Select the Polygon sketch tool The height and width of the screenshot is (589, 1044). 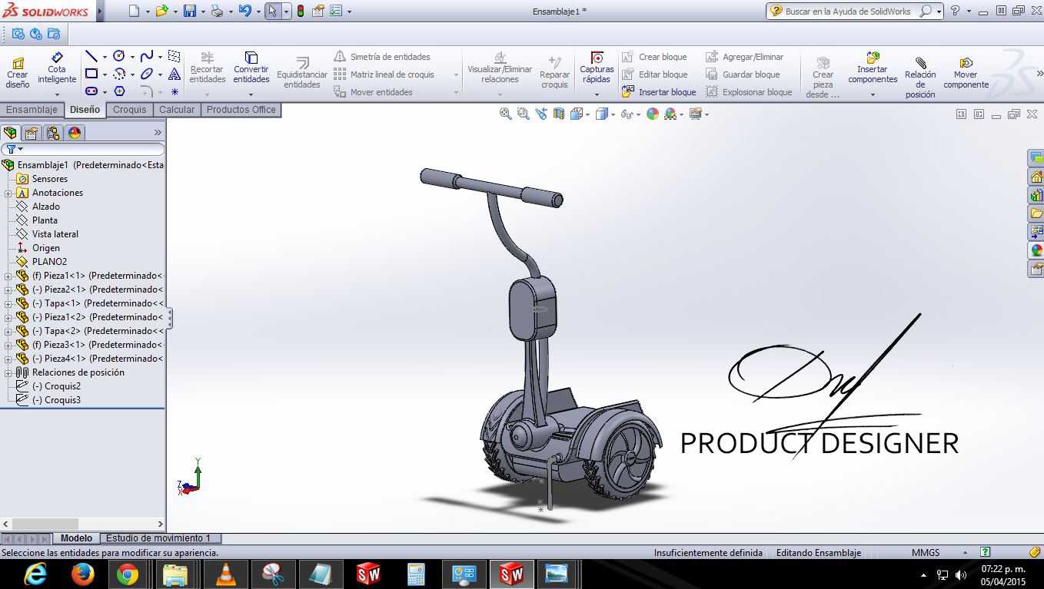119,91
